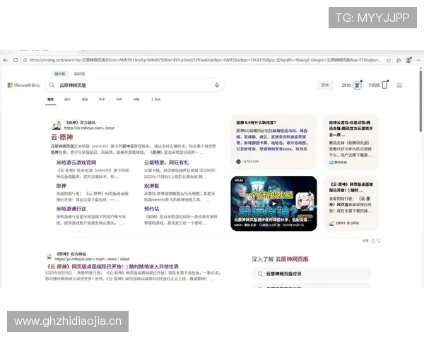This screenshot has height=339, width=424.
Task: Start voice search with the microphone icon
Action: tap(217, 85)
